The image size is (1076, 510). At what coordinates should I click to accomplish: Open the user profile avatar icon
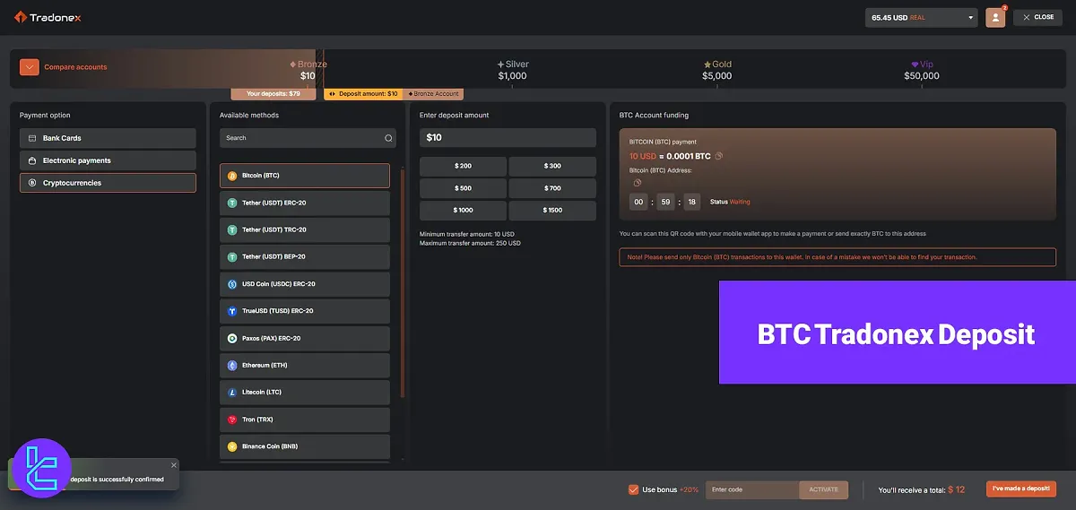point(994,17)
